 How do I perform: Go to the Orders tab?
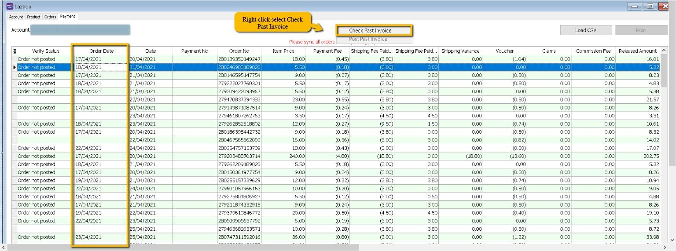(x=50, y=17)
